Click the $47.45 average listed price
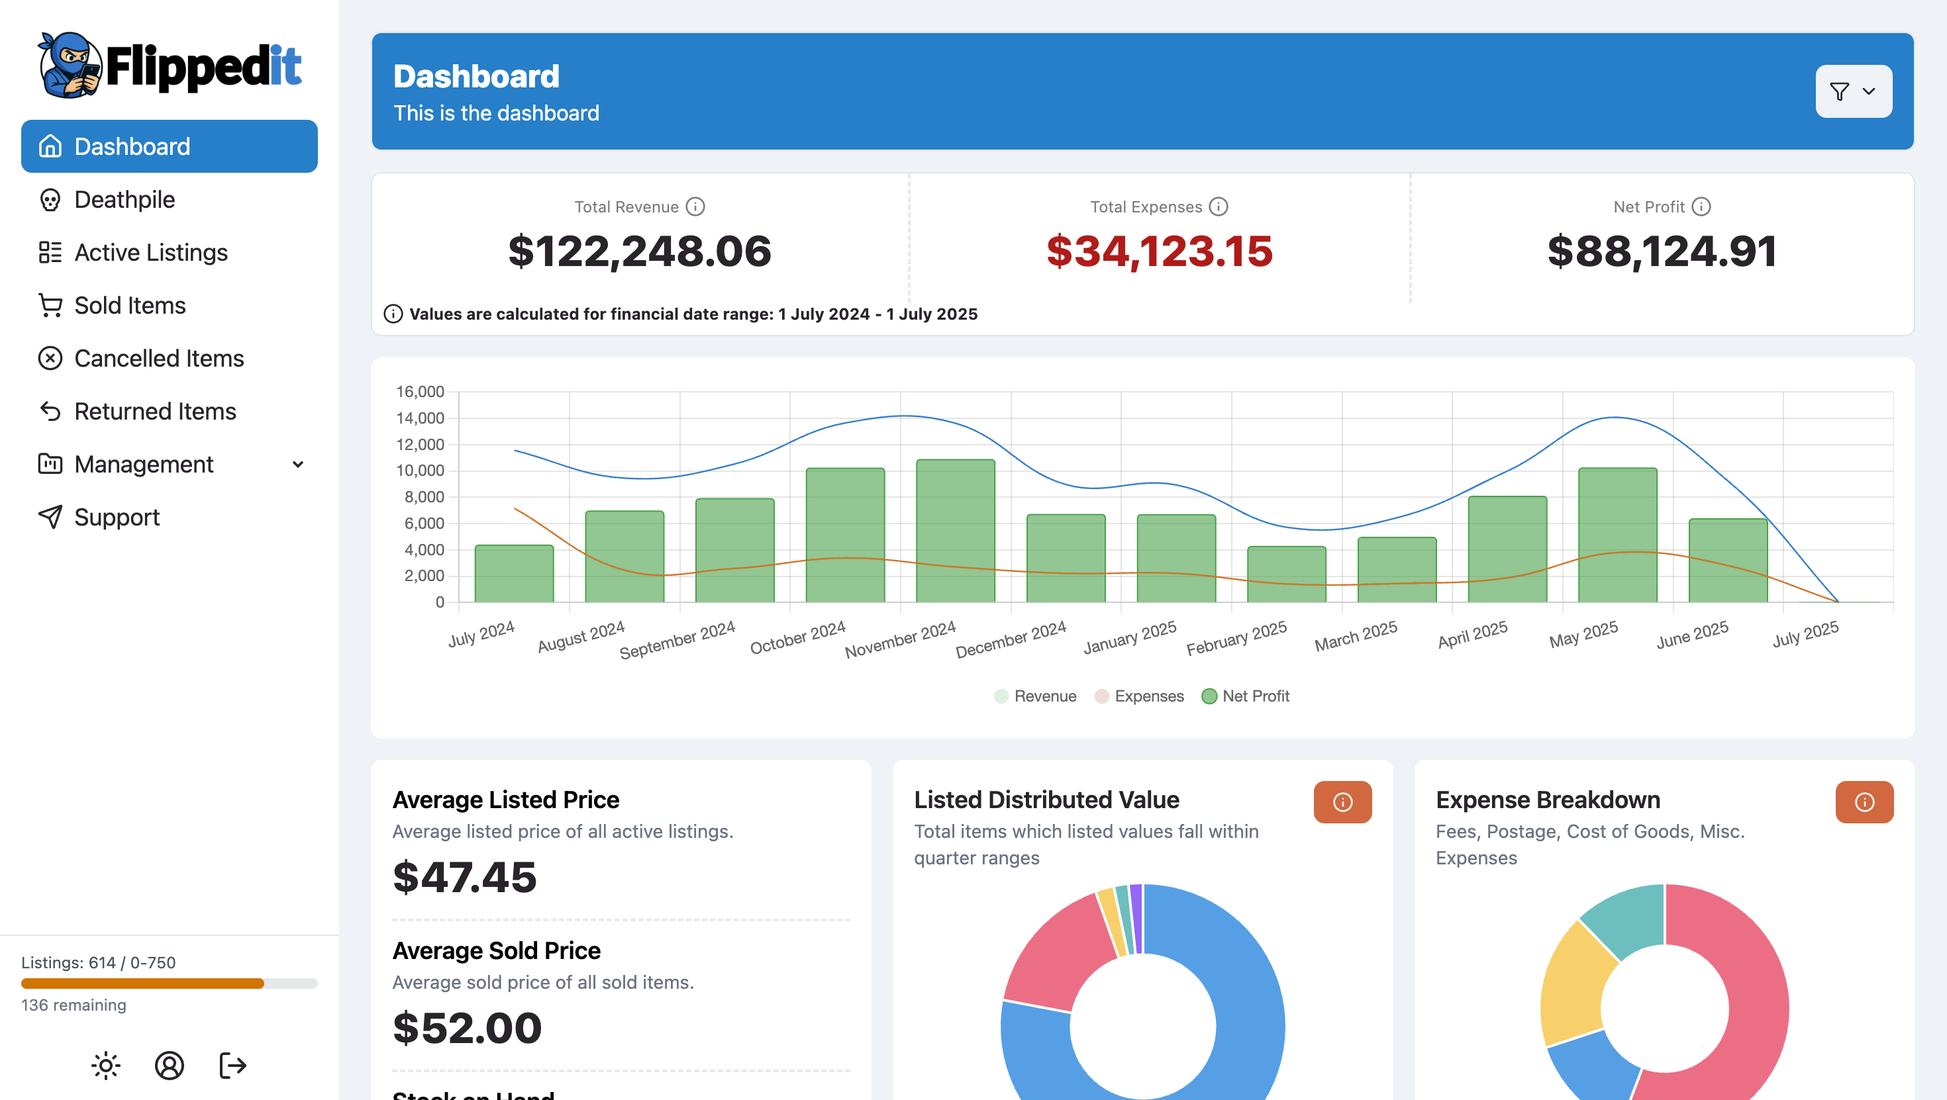Screen dimensions: 1947x1100 coord(464,876)
